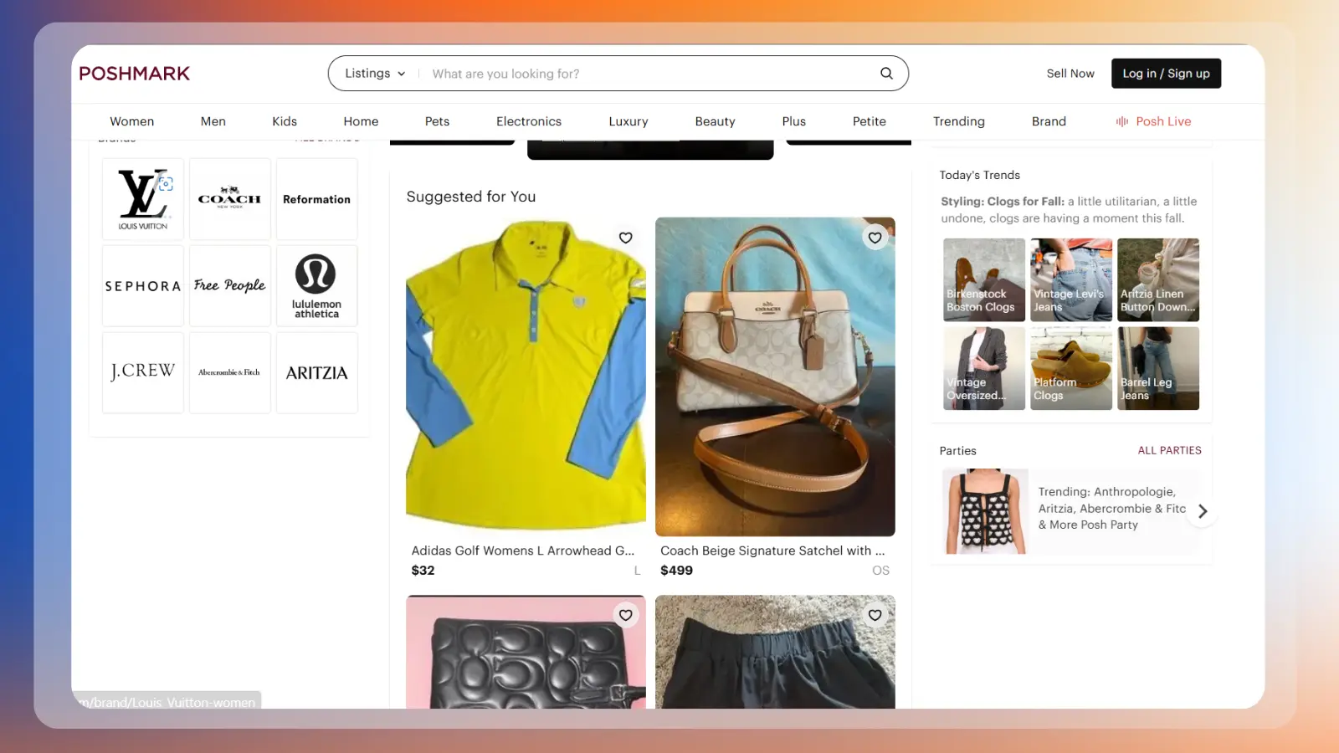Open Barrel Leg Jeans trend tile
The width and height of the screenshot is (1339, 753).
1158,368
